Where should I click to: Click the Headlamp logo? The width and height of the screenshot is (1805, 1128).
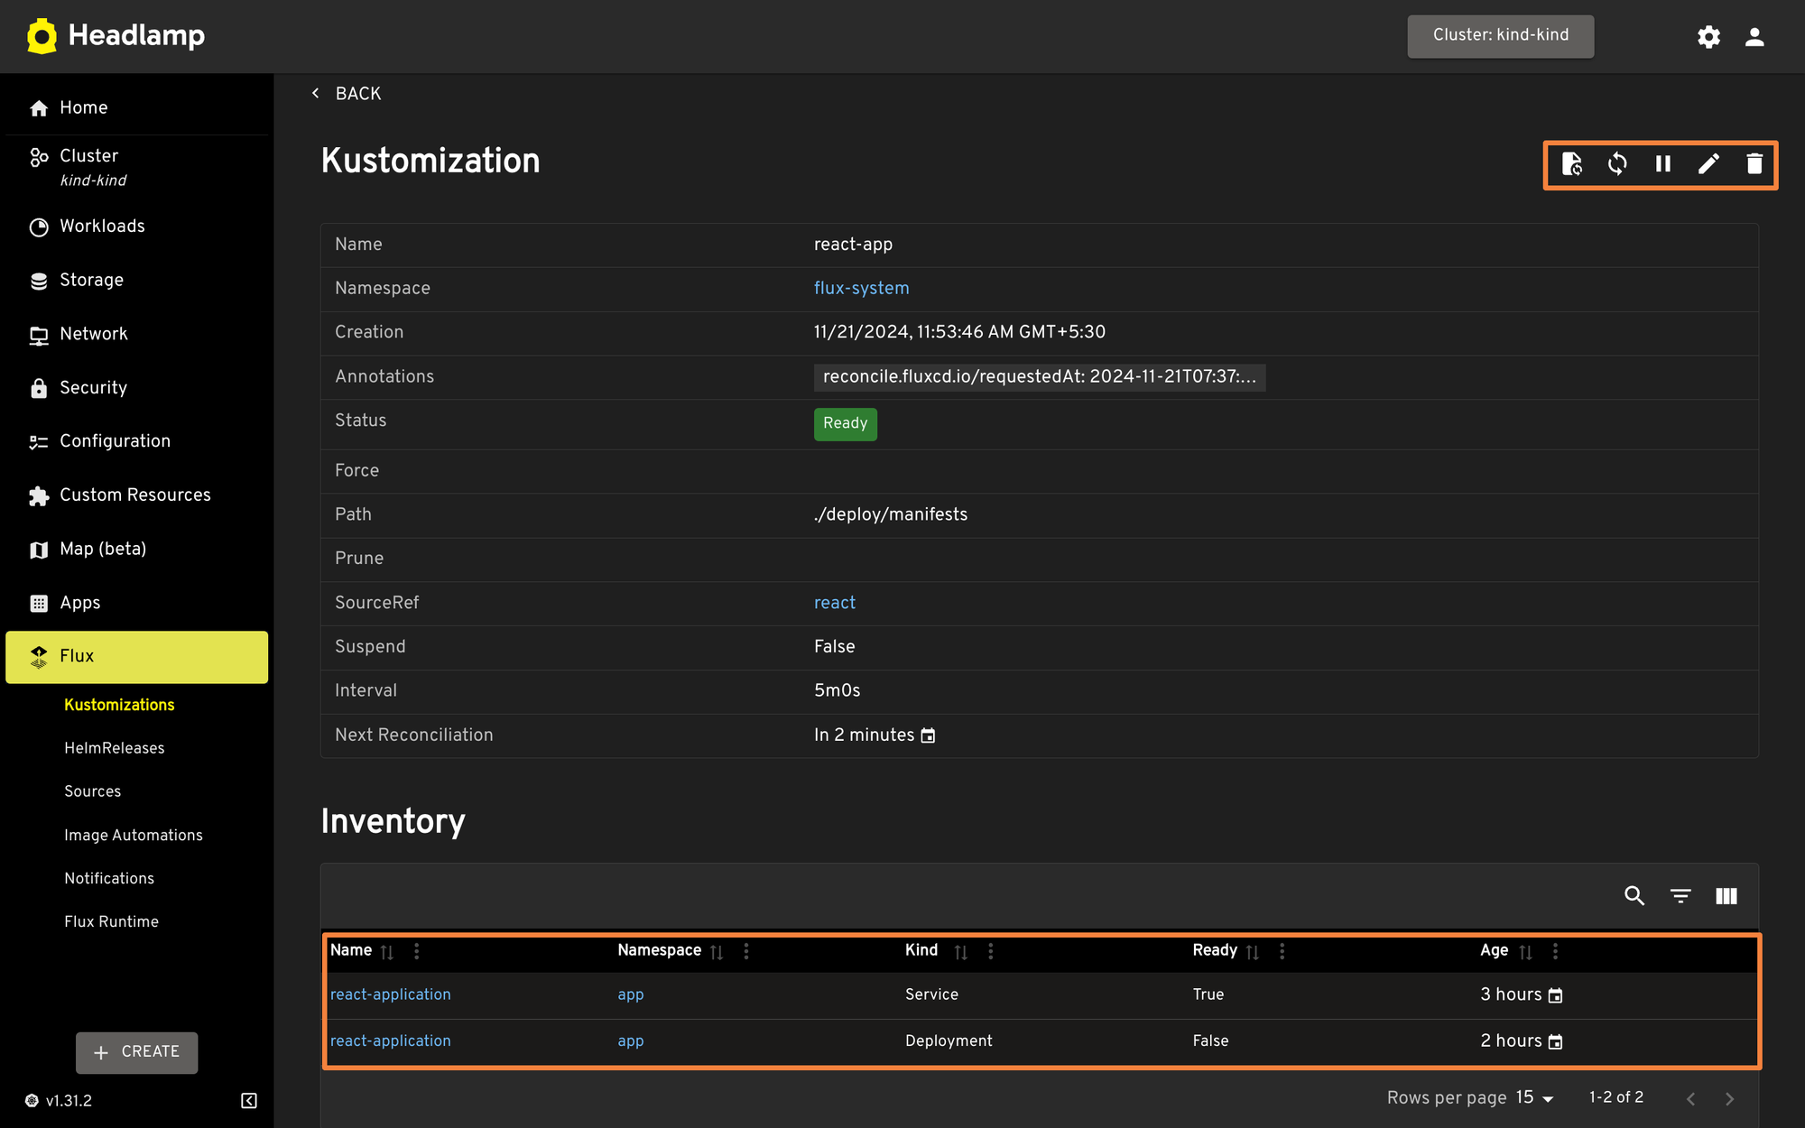[116, 36]
